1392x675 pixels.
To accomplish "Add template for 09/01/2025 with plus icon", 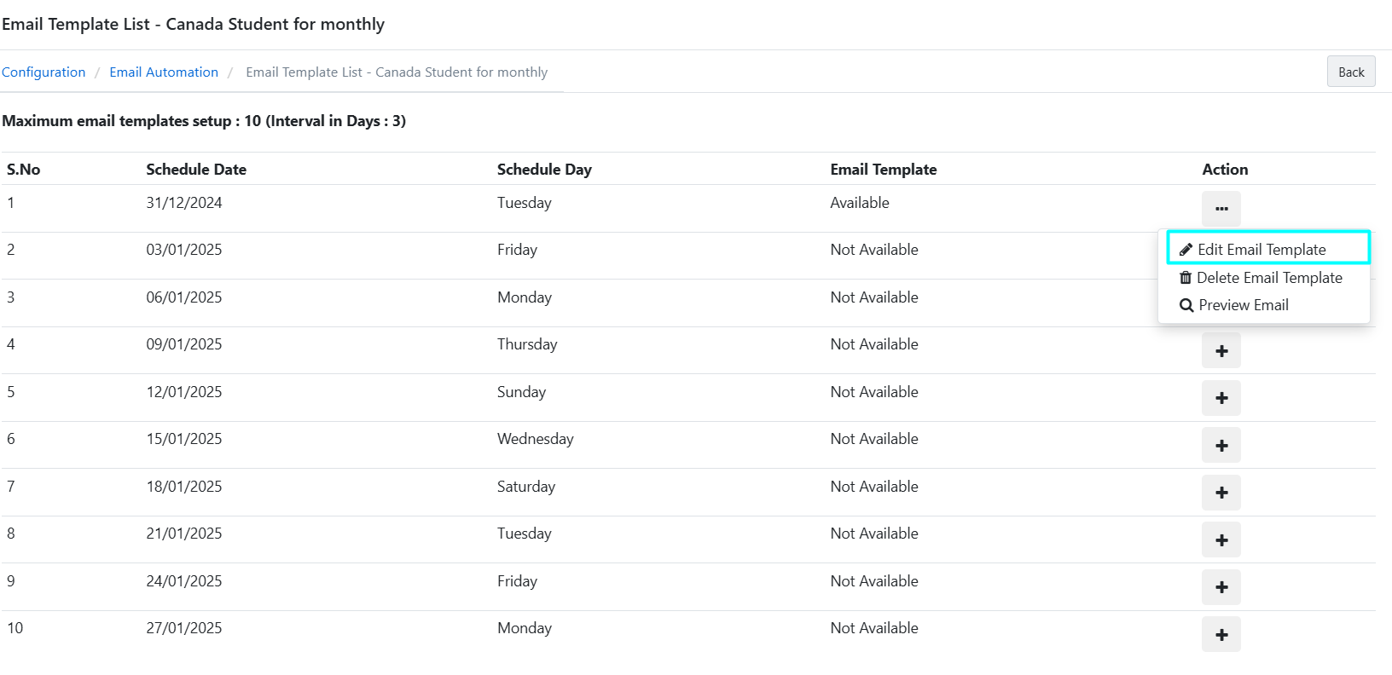I will pyautogui.click(x=1221, y=351).
